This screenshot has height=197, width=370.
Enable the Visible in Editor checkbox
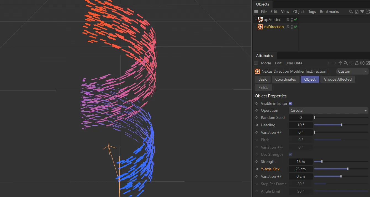tap(290, 103)
